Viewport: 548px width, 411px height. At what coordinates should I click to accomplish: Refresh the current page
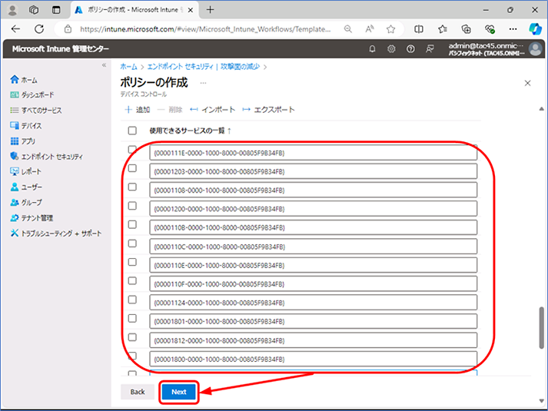[39, 29]
